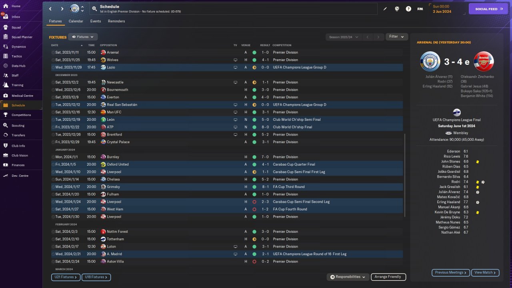Go to the Squad screen
512x288 pixels.
click(x=16, y=28)
